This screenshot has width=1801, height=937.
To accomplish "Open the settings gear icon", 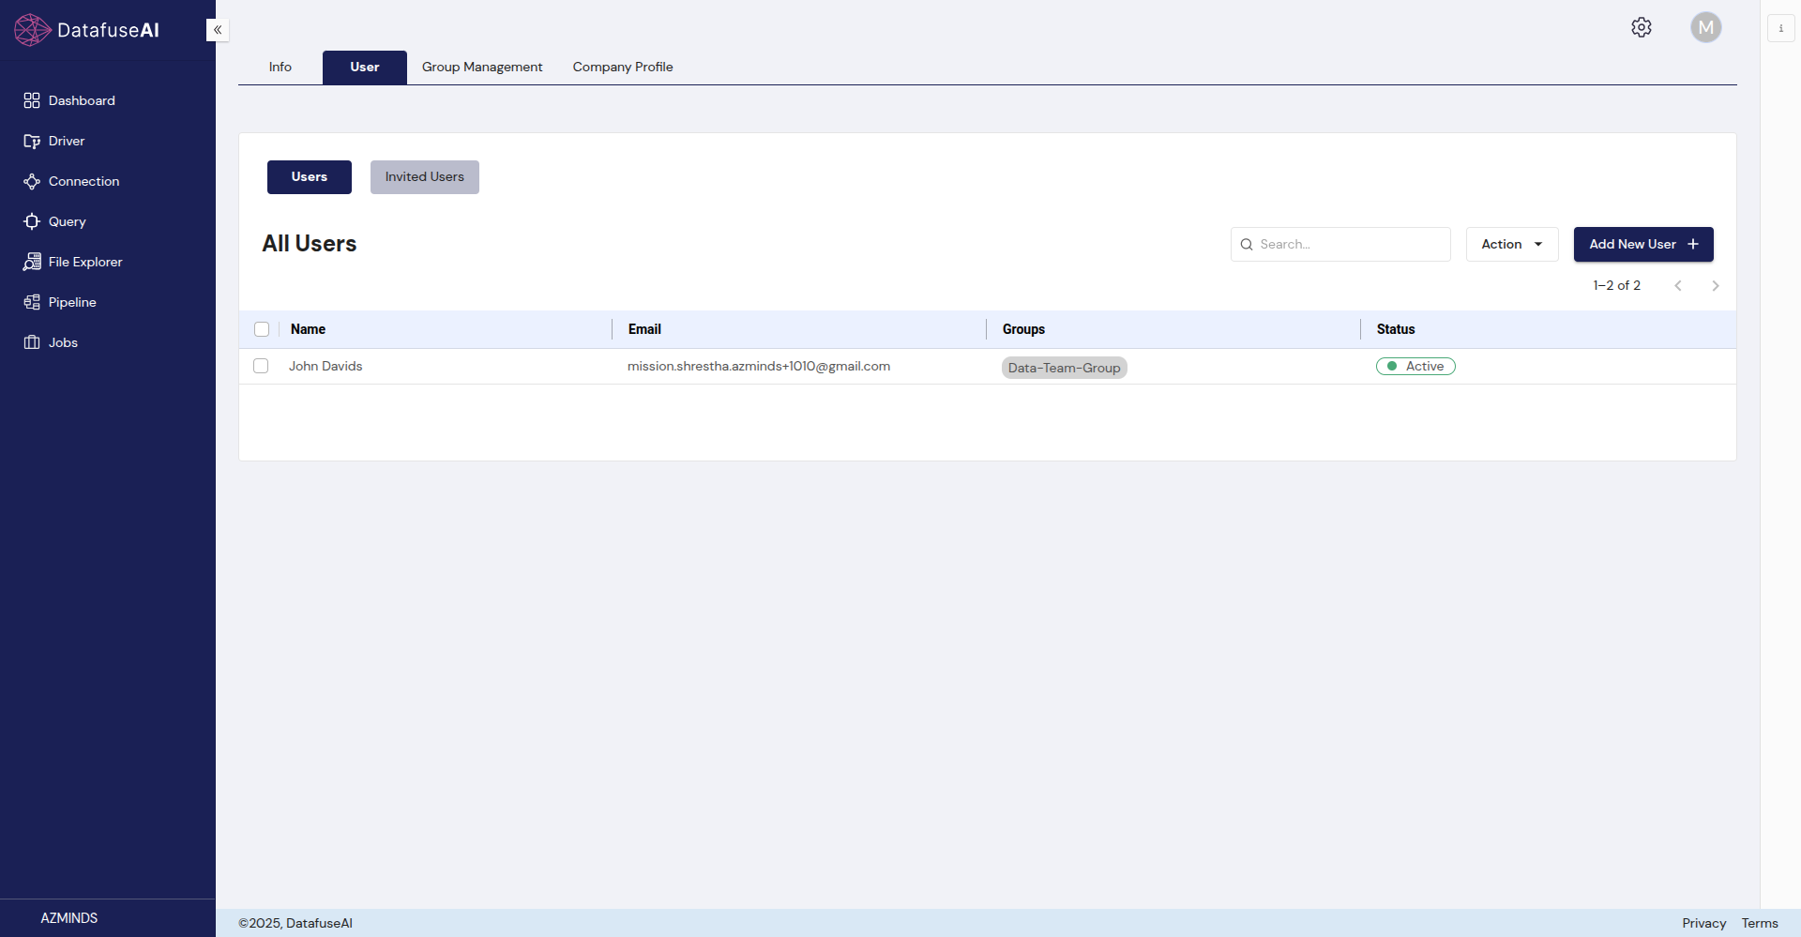I will [x=1642, y=27].
